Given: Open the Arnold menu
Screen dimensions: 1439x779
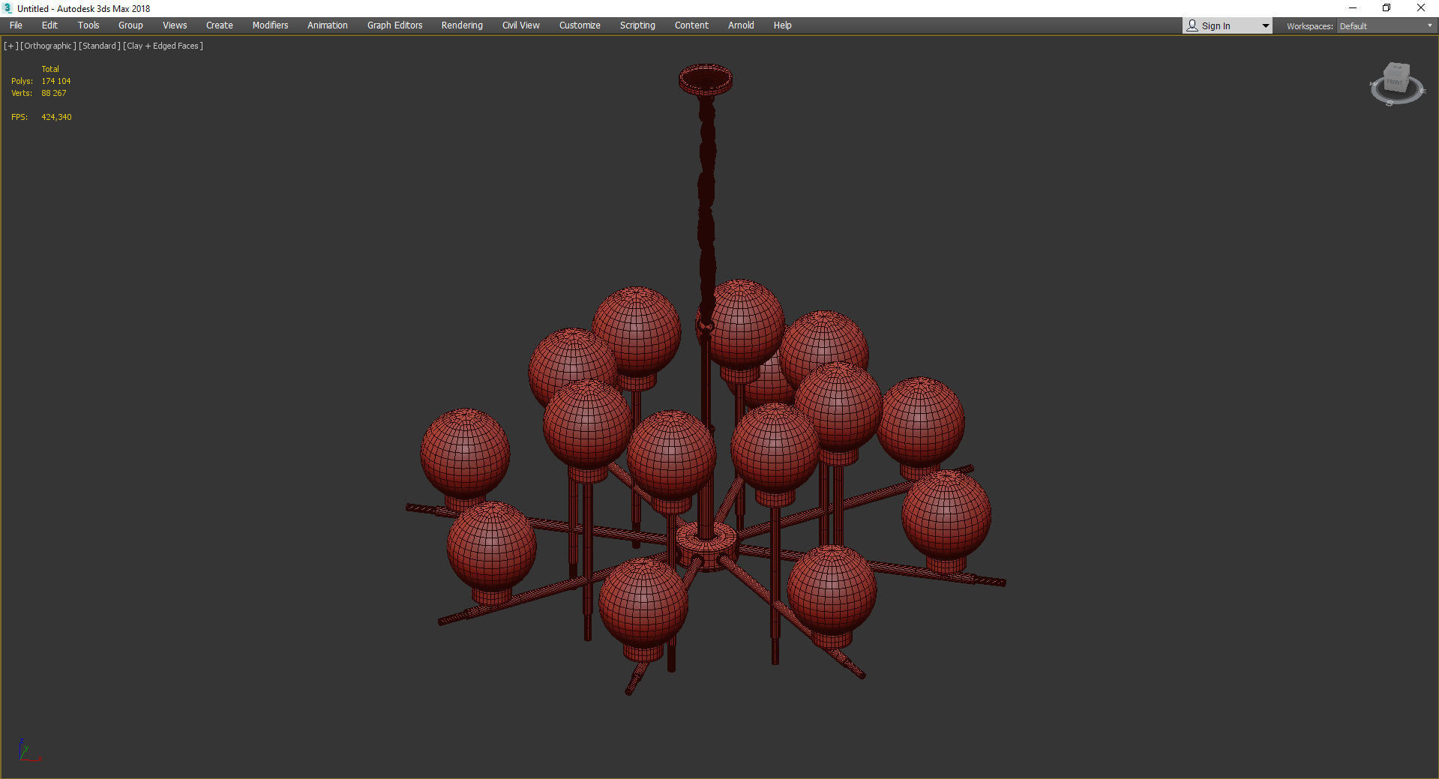Looking at the screenshot, I should pyautogui.click(x=741, y=25).
